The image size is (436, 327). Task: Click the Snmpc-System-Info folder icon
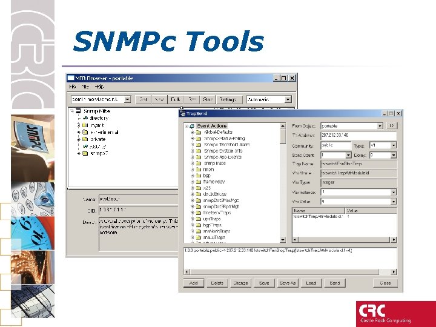click(x=199, y=151)
